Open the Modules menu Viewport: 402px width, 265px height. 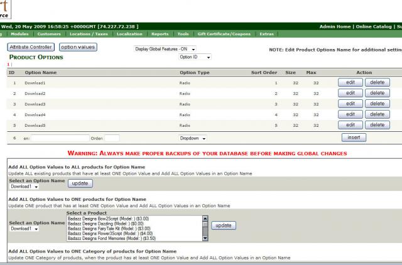coord(19,34)
